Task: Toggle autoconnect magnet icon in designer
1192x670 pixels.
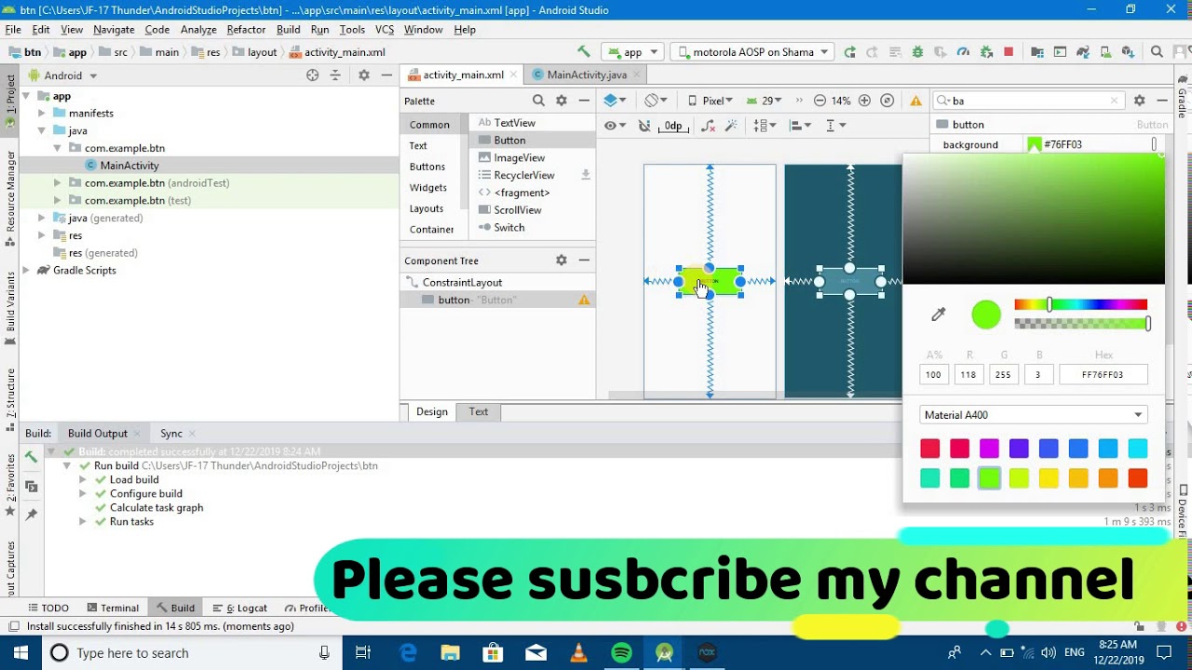Action: tap(643, 126)
